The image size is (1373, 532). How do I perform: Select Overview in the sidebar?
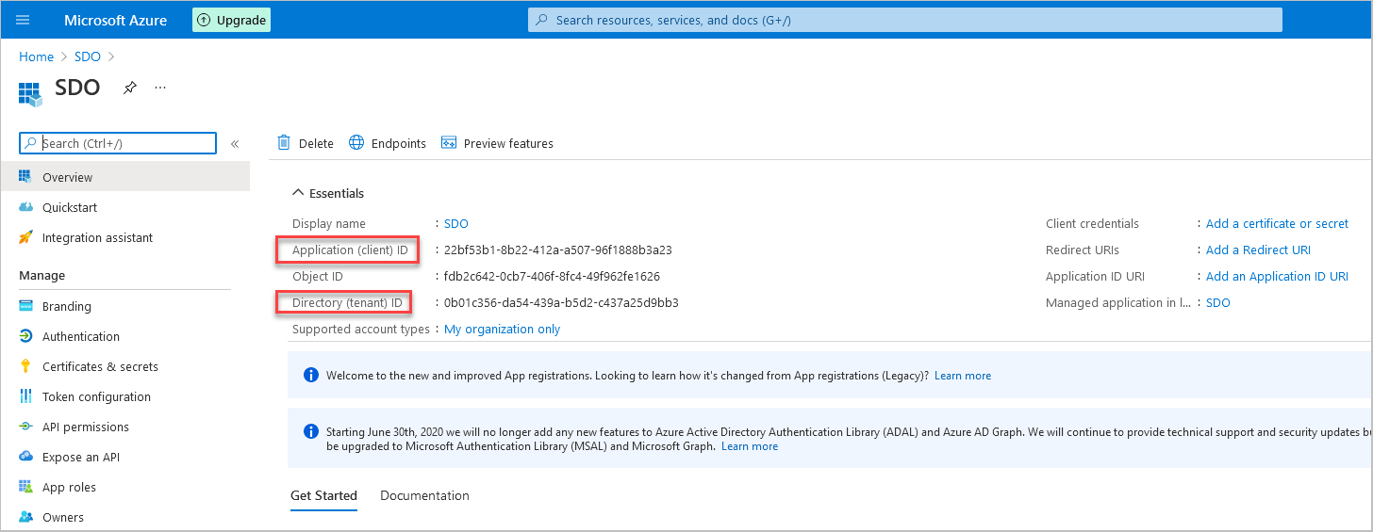pos(124,177)
